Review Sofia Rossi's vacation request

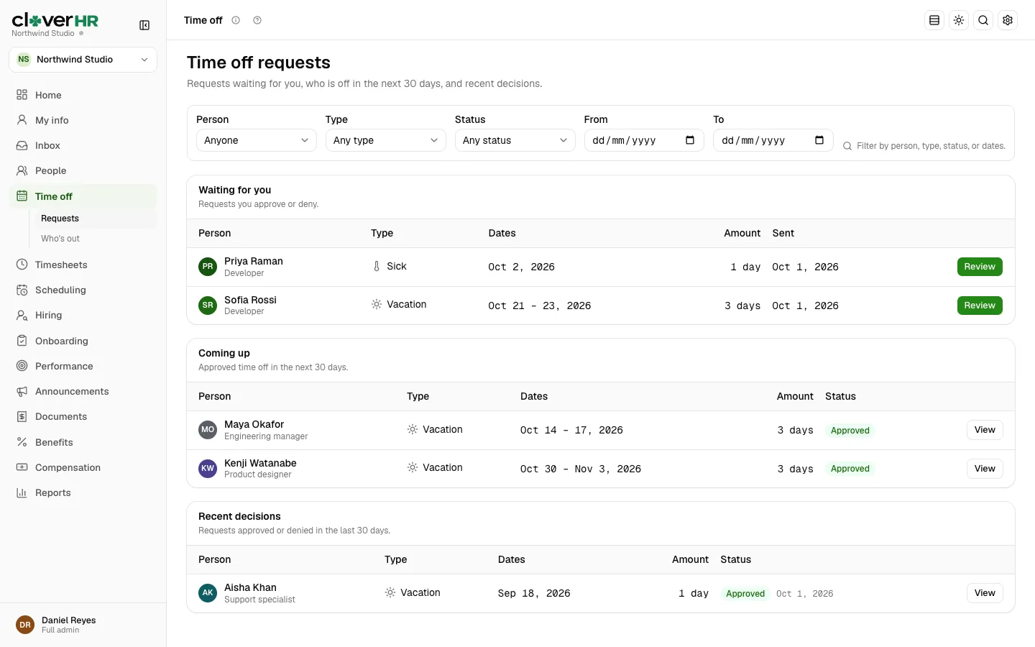tap(980, 306)
